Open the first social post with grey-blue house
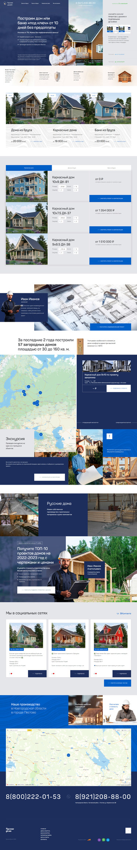 tap(26, 636)
